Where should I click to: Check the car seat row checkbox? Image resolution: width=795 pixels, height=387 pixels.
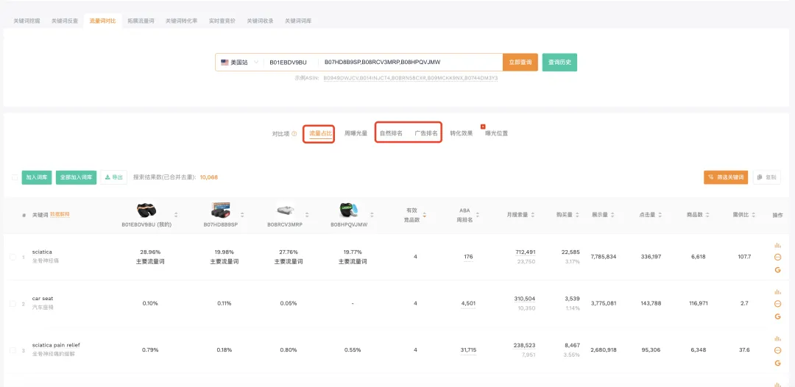[13, 303]
